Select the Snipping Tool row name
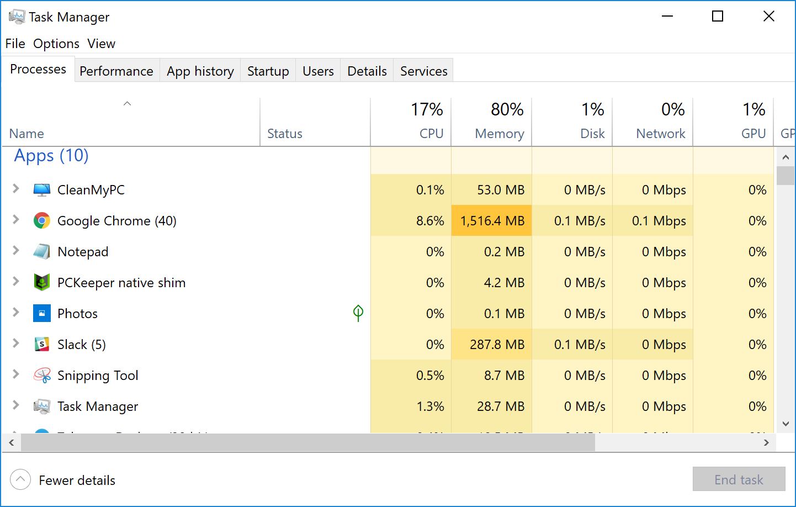This screenshot has width=796, height=507. [x=98, y=376]
